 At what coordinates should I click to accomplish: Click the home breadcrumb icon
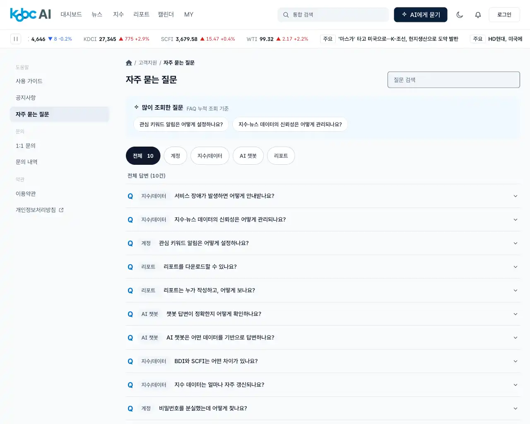[x=129, y=63]
